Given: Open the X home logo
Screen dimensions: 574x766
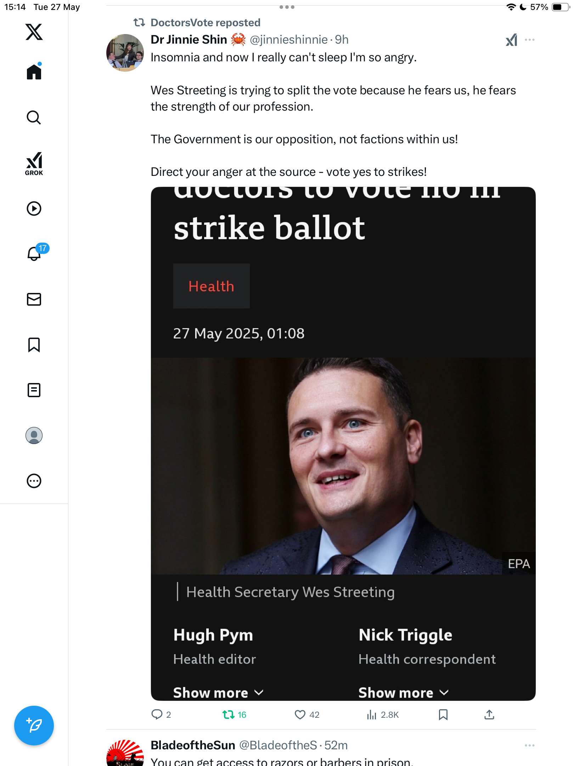Looking at the screenshot, I should click(x=34, y=32).
